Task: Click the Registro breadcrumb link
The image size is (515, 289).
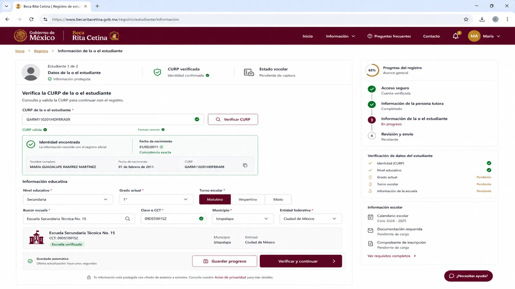Action: coord(41,51)
